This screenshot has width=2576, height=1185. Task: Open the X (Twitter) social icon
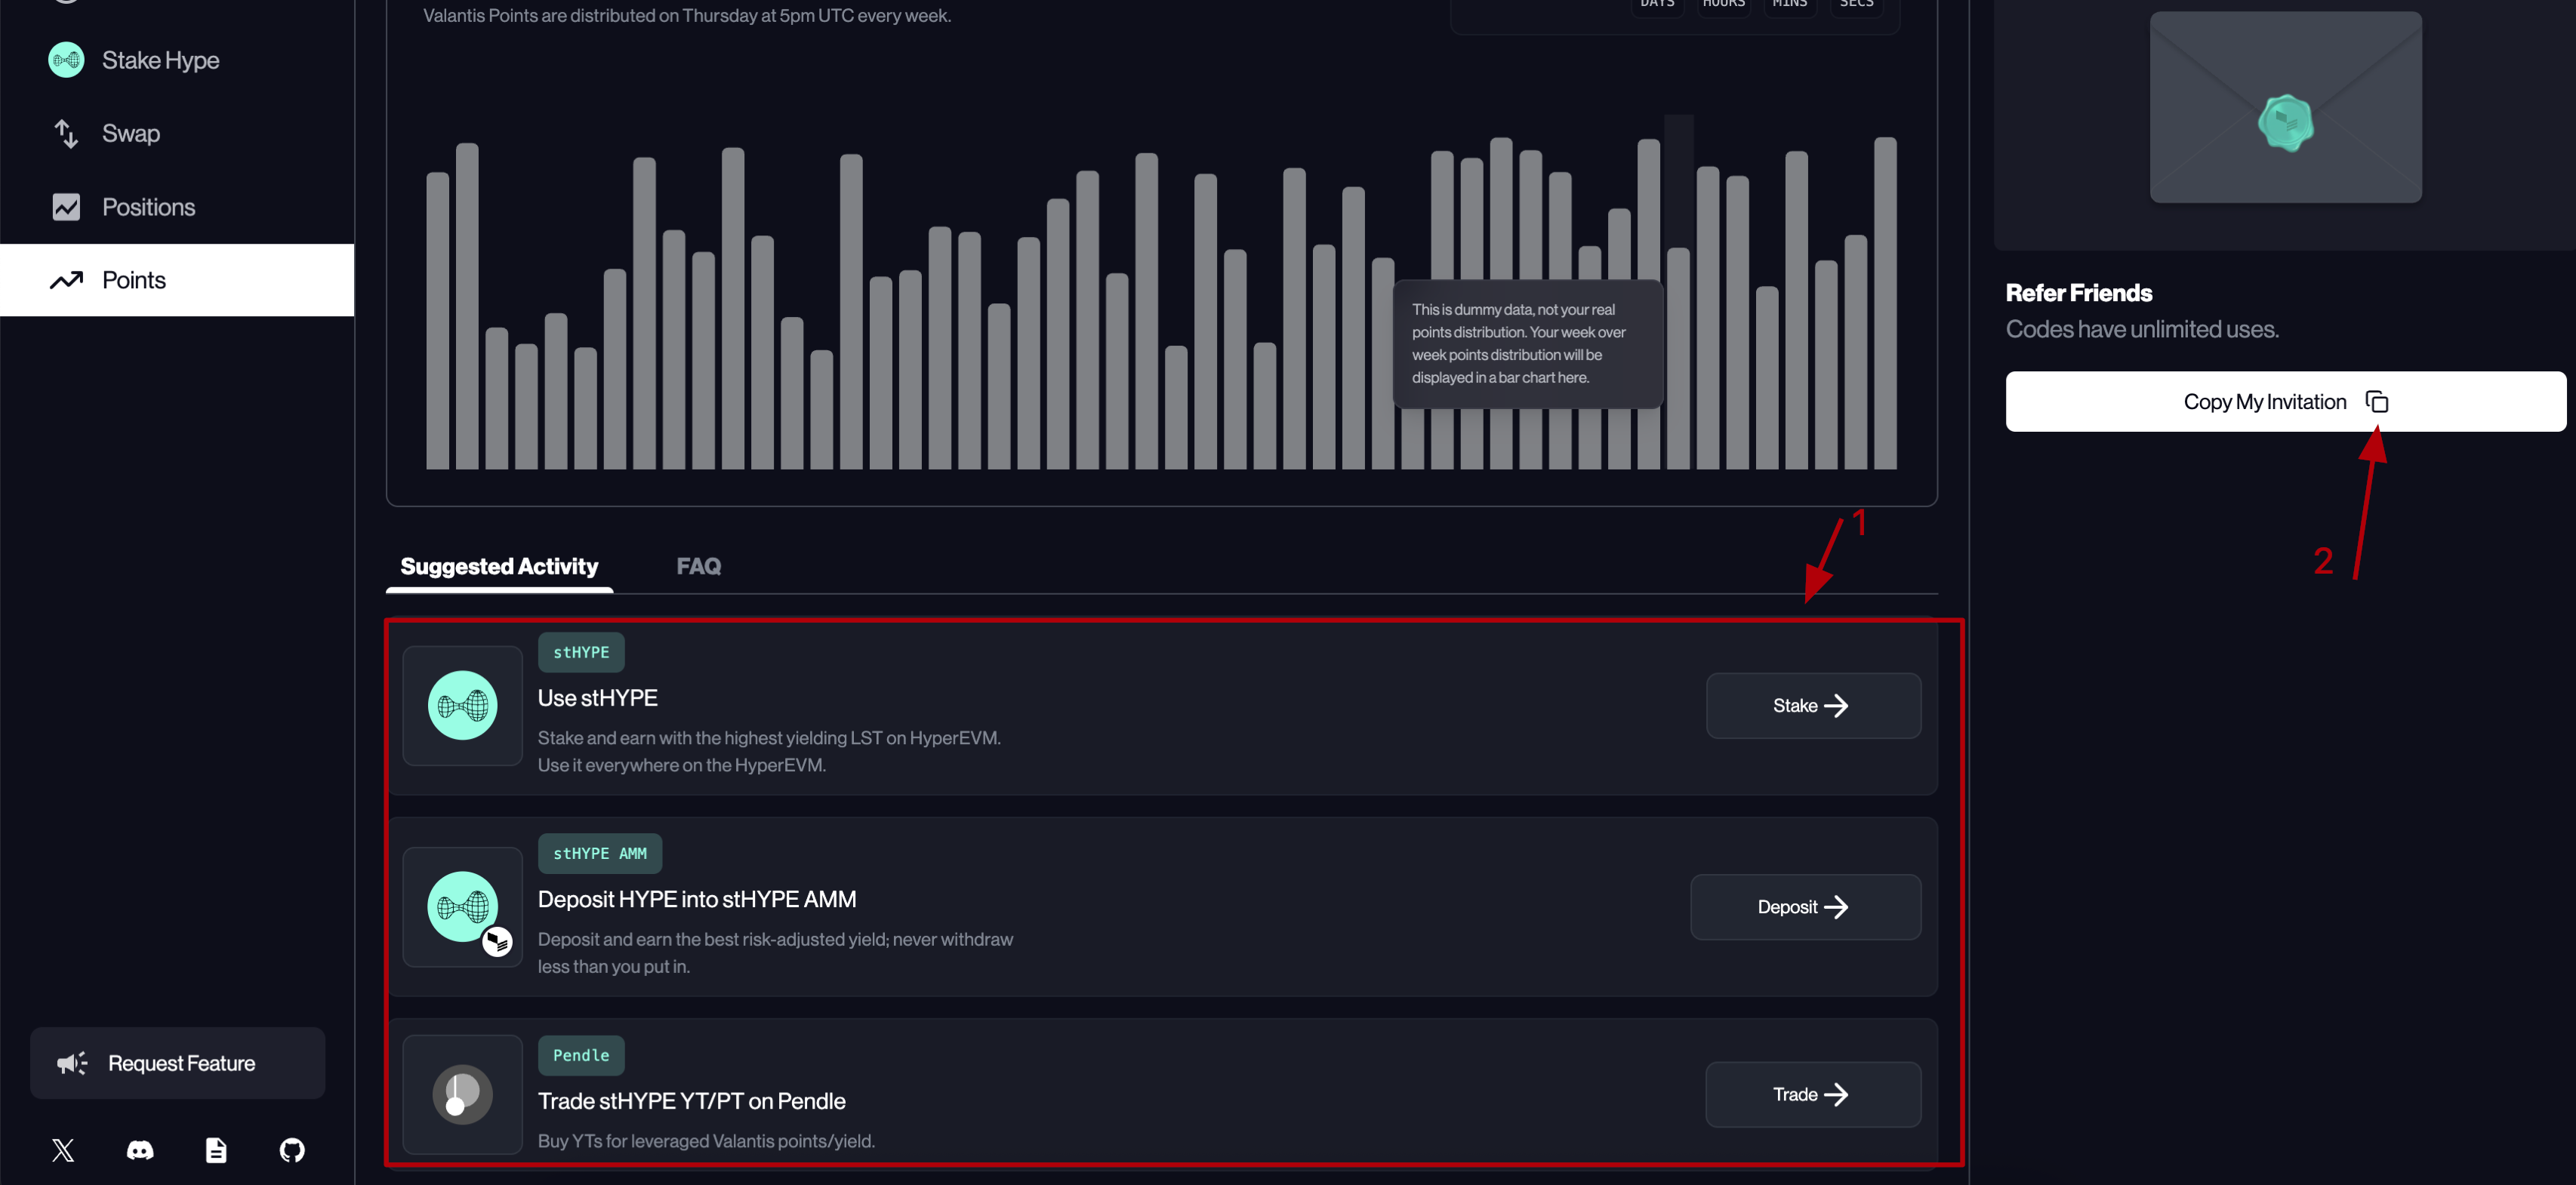tap(63, 1150)
